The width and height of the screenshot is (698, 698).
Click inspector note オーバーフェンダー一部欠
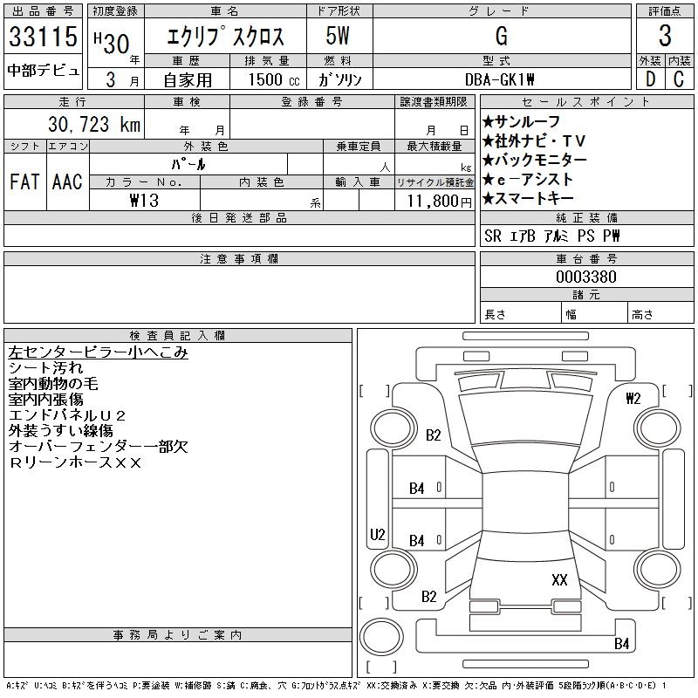point(98,447)
